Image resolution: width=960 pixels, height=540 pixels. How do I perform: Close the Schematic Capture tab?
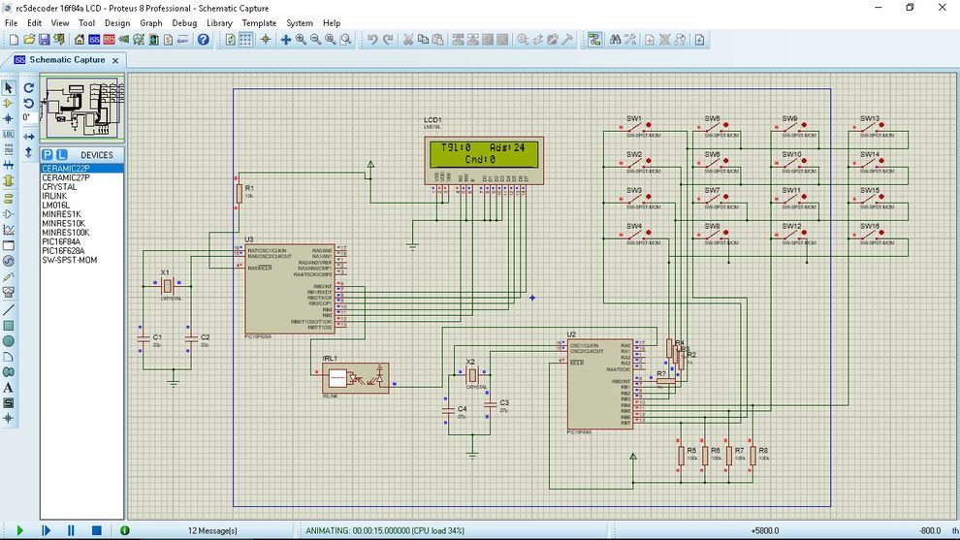click(115, 61)
